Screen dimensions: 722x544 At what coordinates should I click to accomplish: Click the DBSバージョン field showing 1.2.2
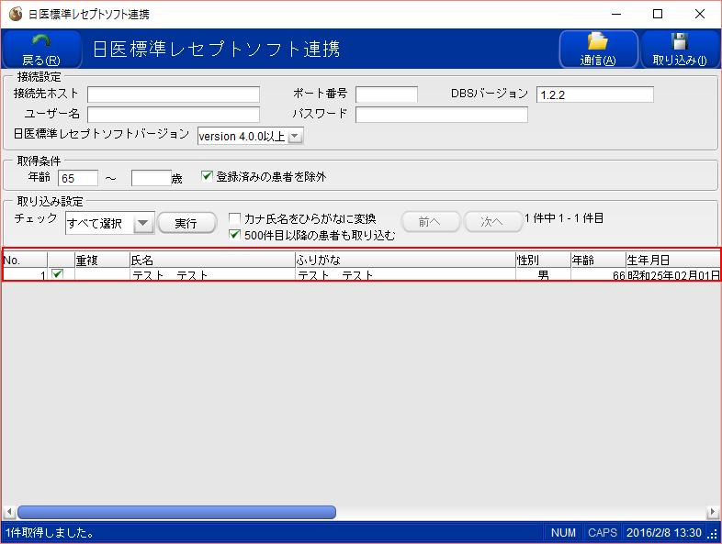595,94
